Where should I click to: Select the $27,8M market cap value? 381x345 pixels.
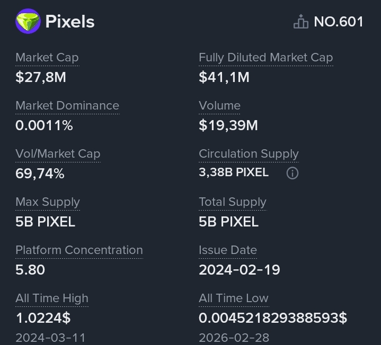click(41, 77)
